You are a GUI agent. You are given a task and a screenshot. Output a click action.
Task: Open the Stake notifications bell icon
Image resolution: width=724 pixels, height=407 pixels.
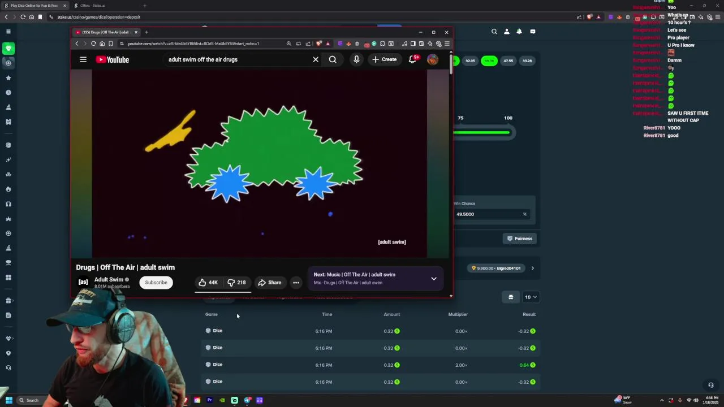(519, 32)
